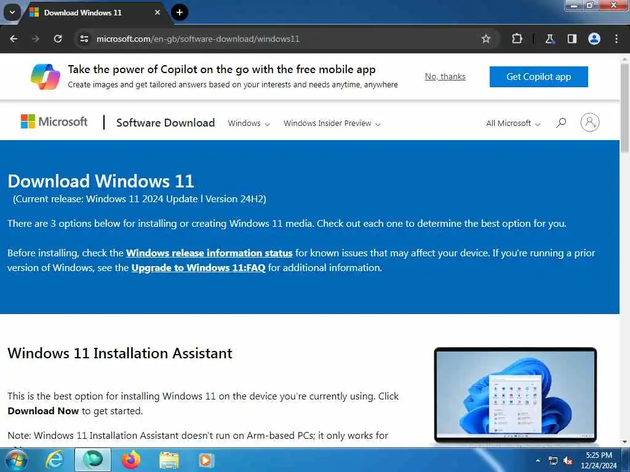Go forward to the next page

pos(35,39)
